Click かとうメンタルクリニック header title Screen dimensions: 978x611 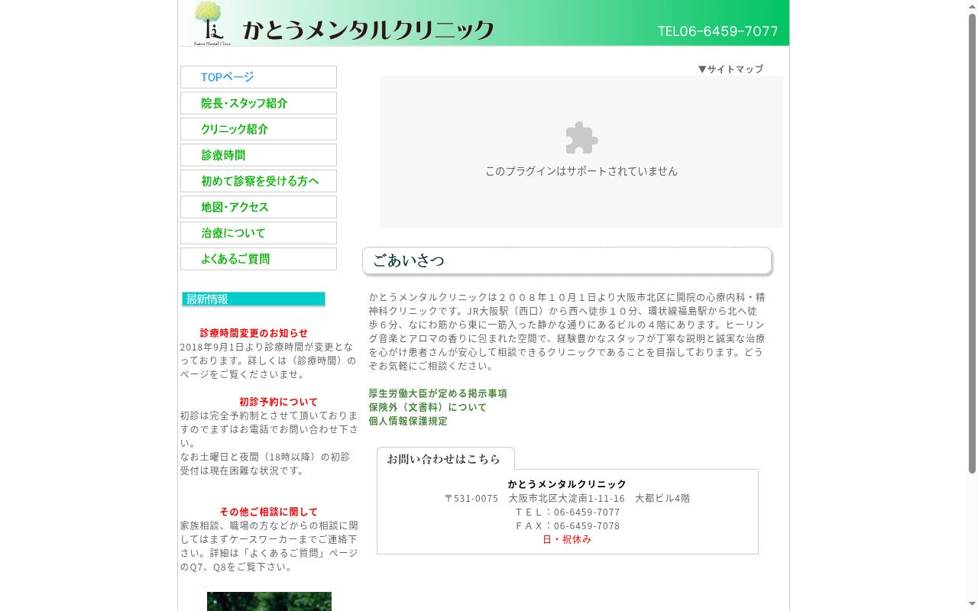pos(368,30)
